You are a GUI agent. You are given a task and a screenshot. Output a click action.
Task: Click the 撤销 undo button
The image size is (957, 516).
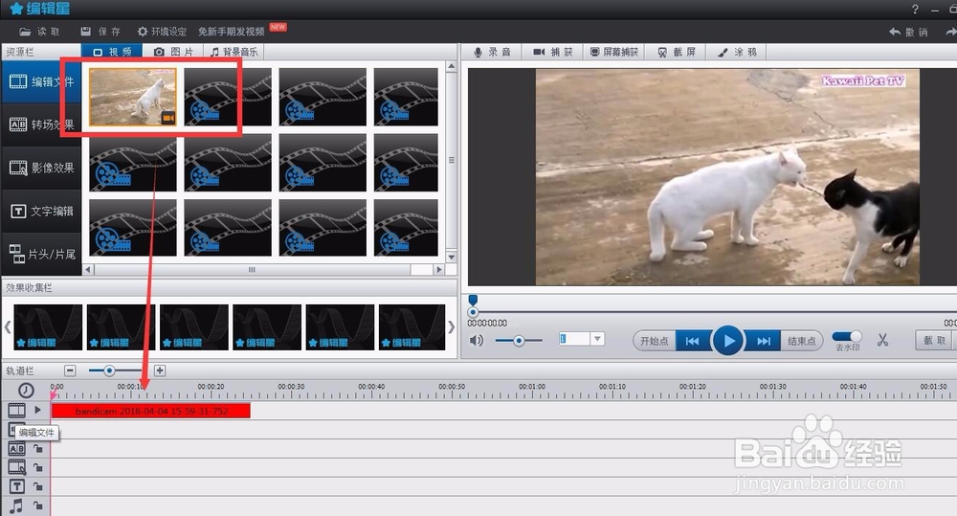[x=908, y=32]
